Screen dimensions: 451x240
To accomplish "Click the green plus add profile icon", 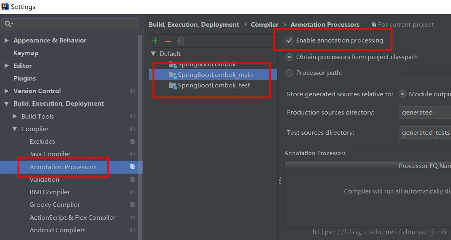I will tap(155, 41).
